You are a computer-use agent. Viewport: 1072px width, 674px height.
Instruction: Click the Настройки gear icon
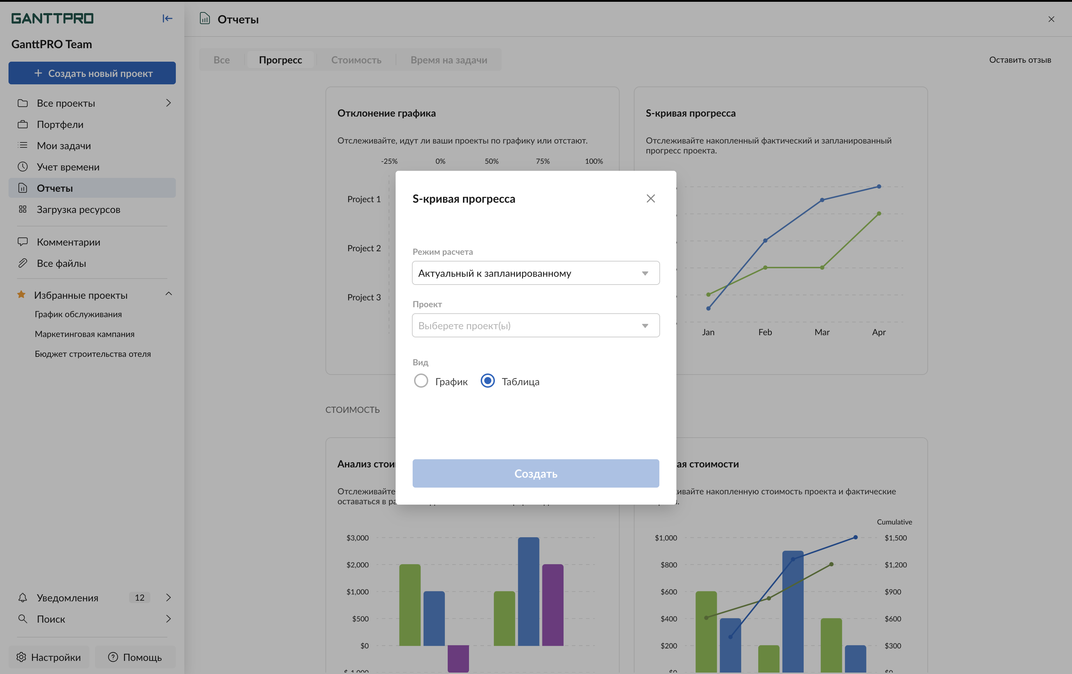tap(21, 657)
